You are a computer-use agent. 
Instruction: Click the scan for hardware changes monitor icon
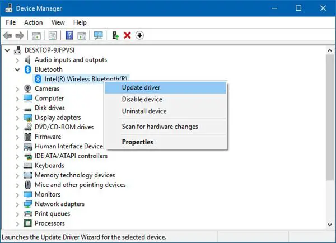(x=99, y=35)
